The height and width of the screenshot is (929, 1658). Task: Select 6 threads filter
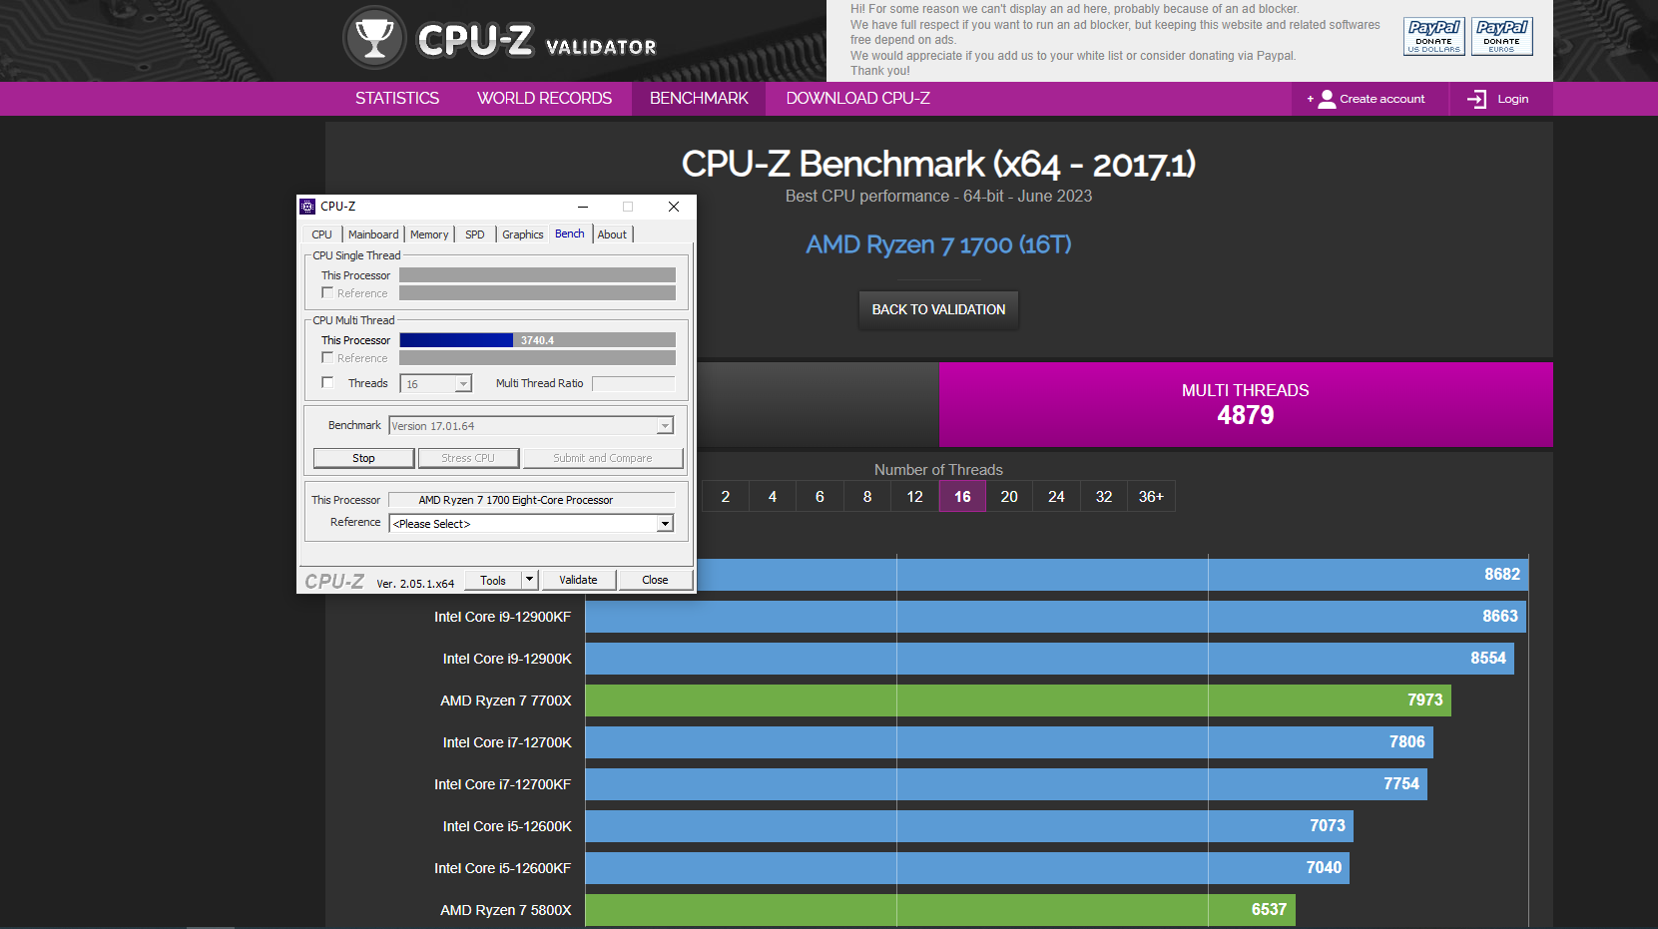coord(820,496)
